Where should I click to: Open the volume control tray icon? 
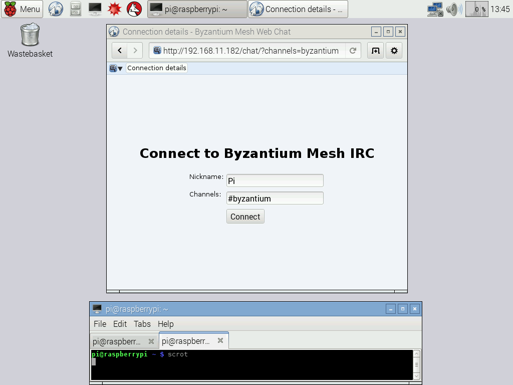coord(454,9)
